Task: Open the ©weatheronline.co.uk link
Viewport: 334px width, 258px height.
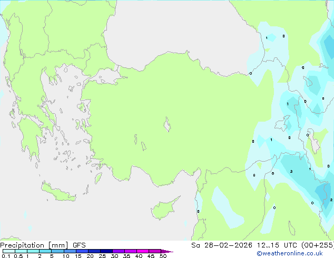Action: tap(289, 253)
